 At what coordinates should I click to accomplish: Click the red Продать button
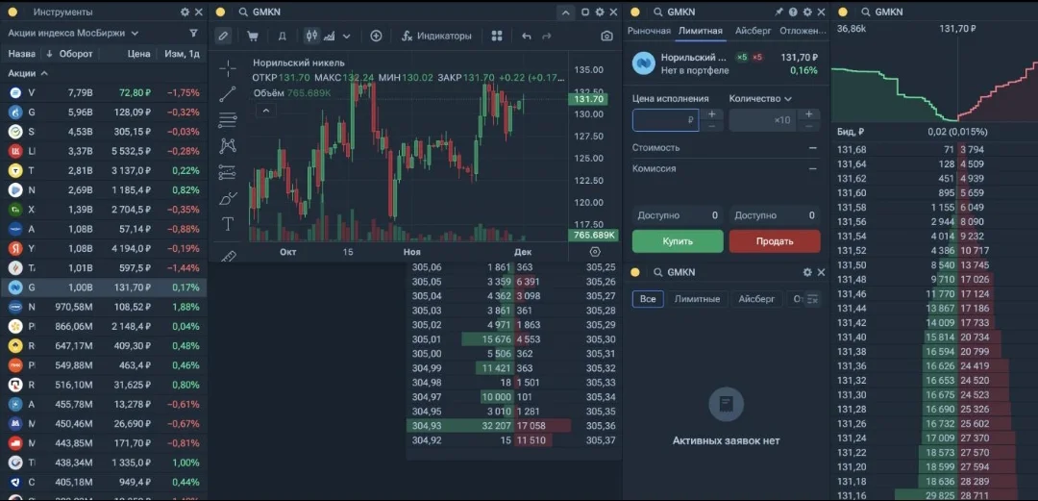click(x=775, y=241)
